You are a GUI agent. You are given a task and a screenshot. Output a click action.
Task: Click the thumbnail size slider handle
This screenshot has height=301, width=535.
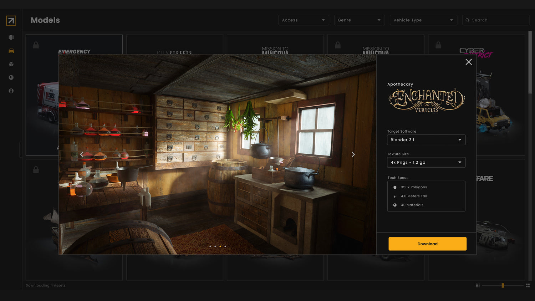(x=503, y=285)
